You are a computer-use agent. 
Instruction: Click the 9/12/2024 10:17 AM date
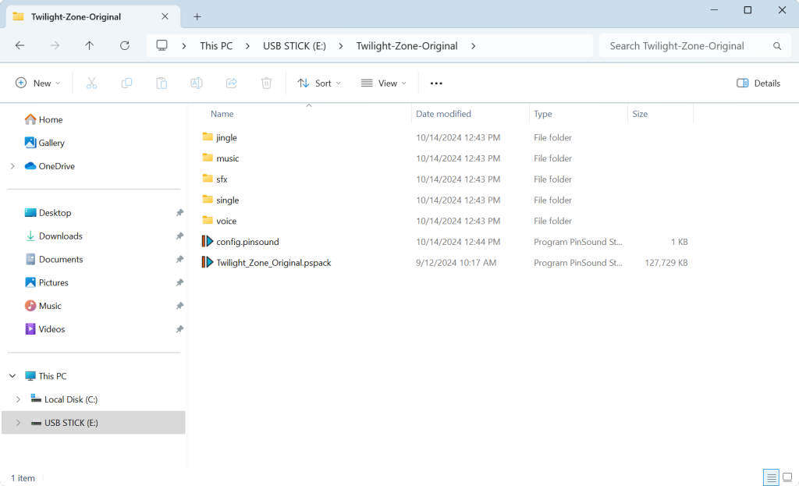(x=456, y=263)
